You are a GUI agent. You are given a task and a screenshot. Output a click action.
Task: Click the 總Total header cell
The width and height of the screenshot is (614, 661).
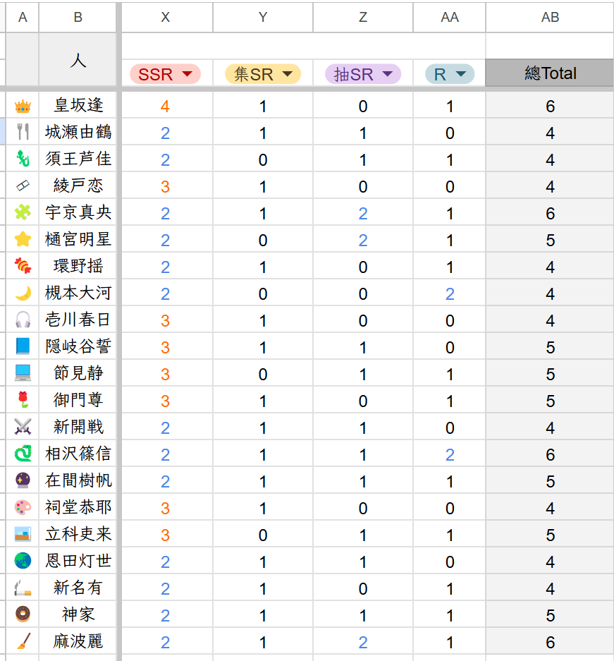pos(550,73)
